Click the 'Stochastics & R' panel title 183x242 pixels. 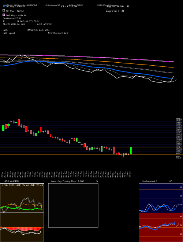[150, 181]
